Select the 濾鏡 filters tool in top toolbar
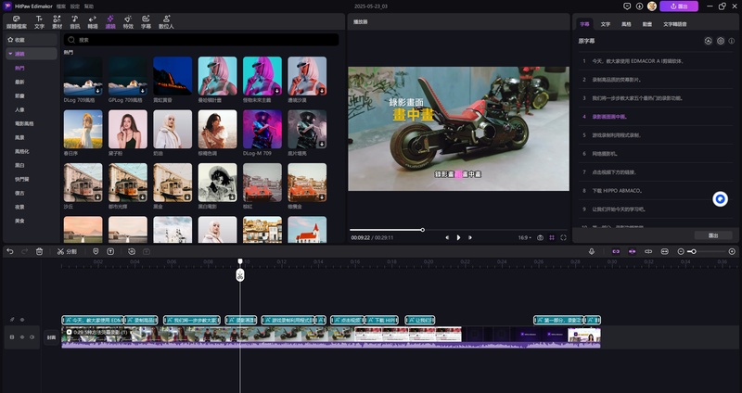Viewport: 742px width, 393px height. (x=110, y=22)
